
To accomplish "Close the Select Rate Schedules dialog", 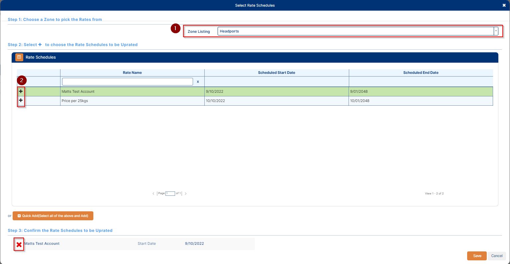I will click(x=504, y=5).
